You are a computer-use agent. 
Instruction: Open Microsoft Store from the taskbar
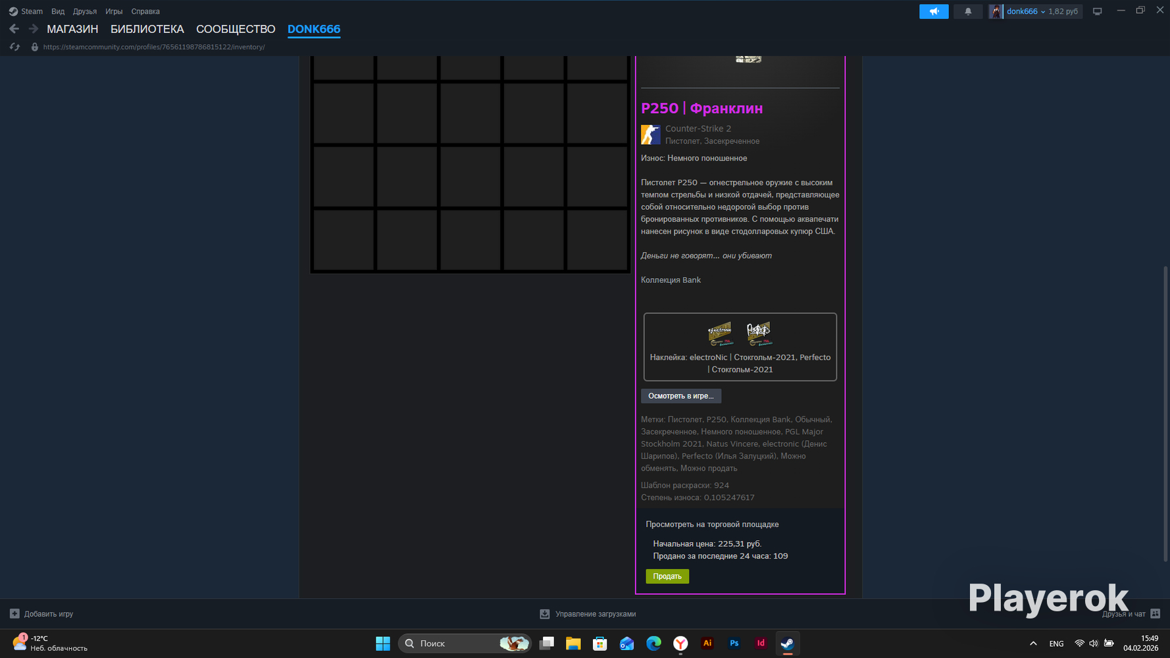(x=600, y=644)
